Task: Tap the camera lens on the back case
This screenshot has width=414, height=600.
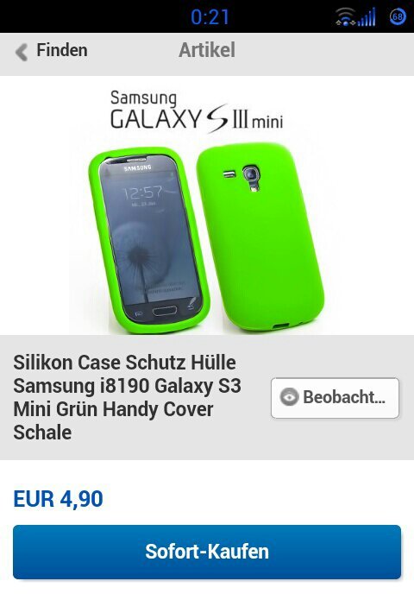Action: 251,174
